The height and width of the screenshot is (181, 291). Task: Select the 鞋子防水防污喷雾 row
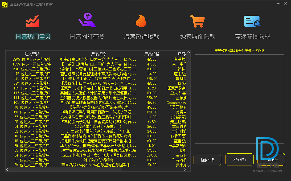click(x=96, y=160)
